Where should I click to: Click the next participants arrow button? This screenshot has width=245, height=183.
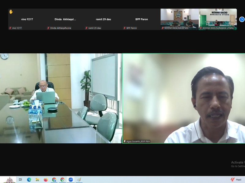coord(242,19)
